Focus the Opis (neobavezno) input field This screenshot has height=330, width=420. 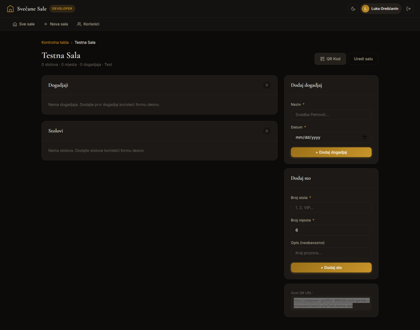point(331,253)
